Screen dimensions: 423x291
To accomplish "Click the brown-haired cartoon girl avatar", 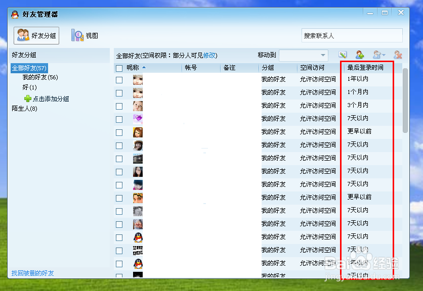I will pyautogui.click(x=138, y=132).
